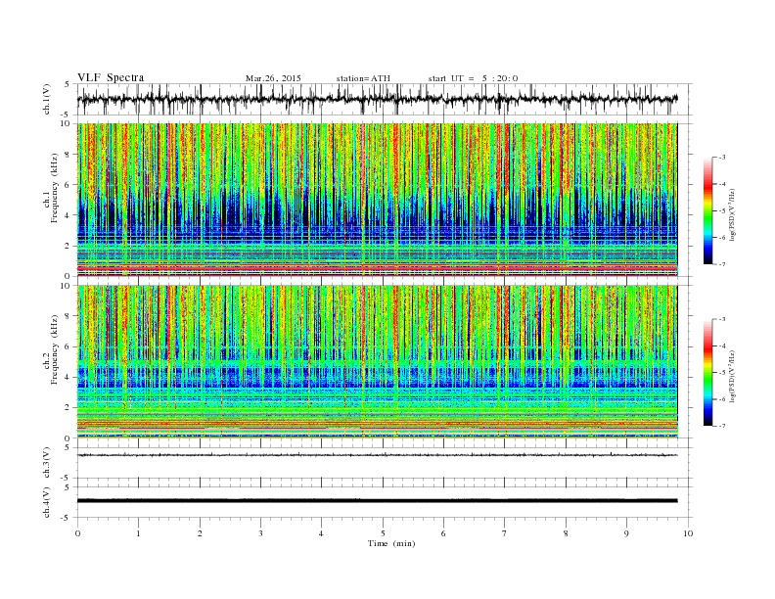The image size is (775, 599).
Task: Select the "start UT = 5 :20: 0" text
Action: click(x=473, y=78)
